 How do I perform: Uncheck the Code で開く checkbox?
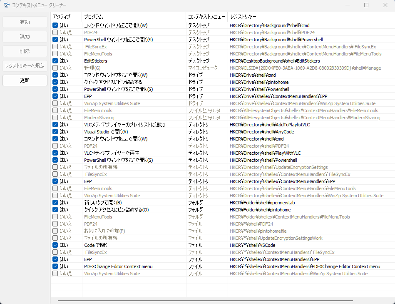click(55, 245)
